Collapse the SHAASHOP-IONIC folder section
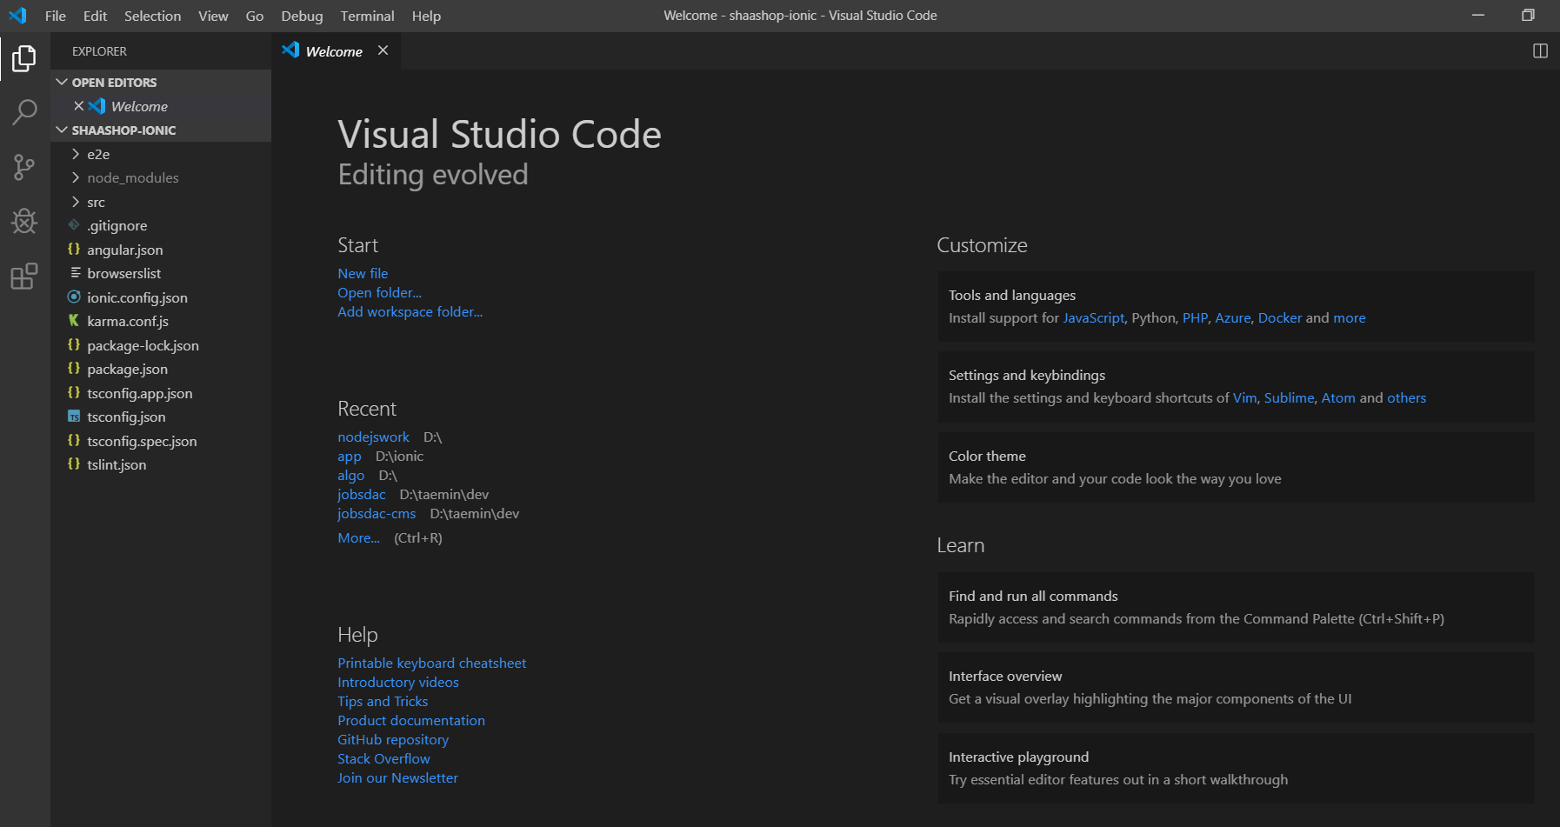Screen dimensions: 1560x827 [x=62, y=130]
